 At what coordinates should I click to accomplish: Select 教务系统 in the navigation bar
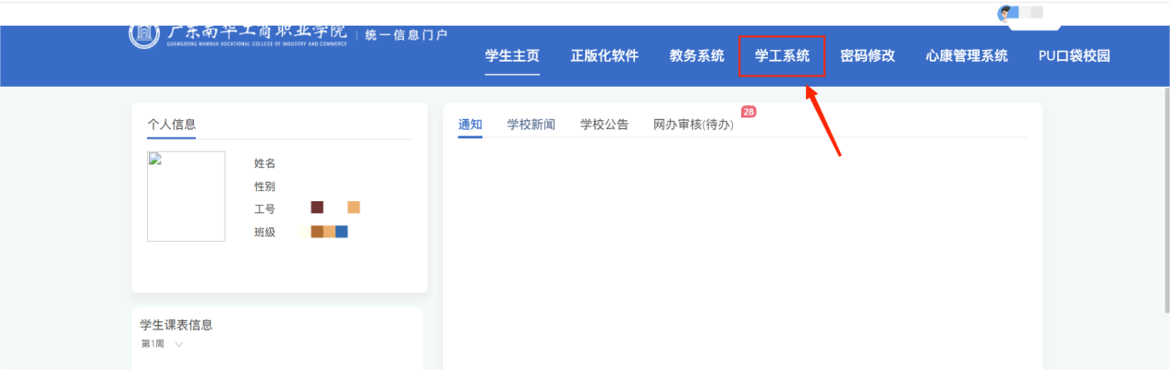coord(697,55)
